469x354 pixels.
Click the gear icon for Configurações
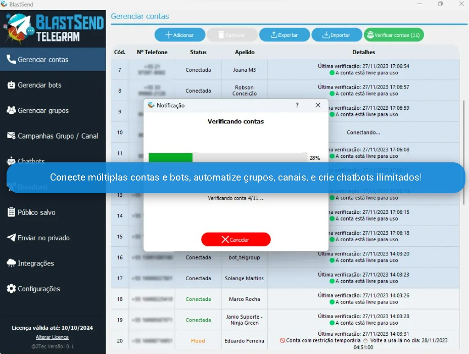[x=11, y=289]
